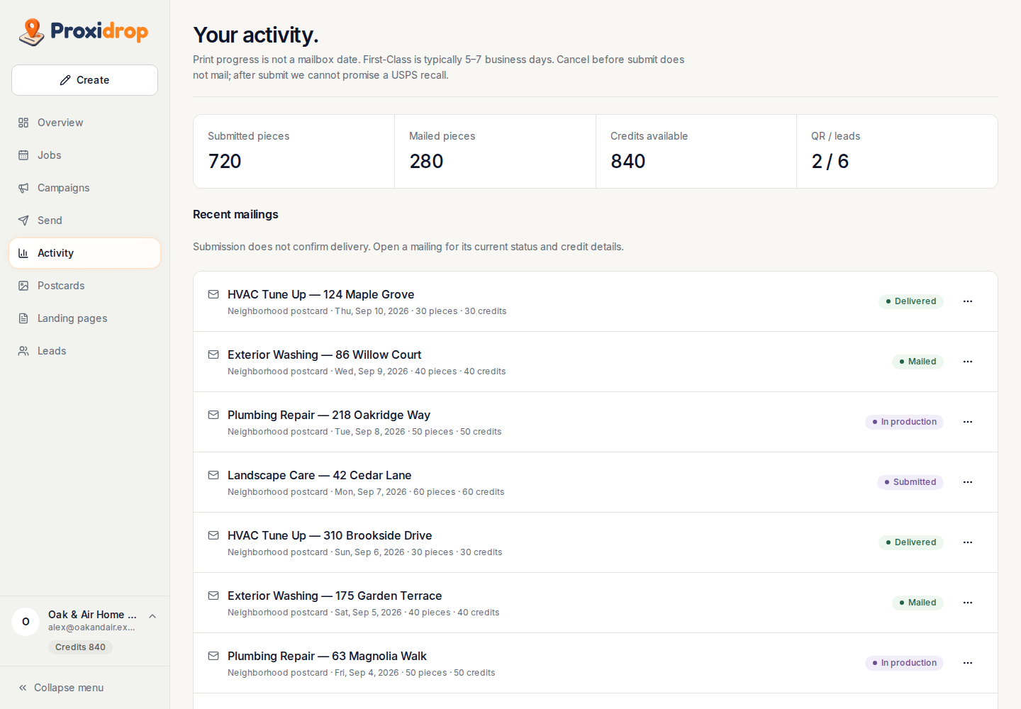
Task: Open mailing Exterior Washing — 175 Garden Terrace
Action: [596, 603]
